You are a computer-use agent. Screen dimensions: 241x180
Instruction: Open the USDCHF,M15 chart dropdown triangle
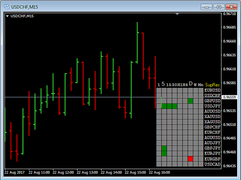(x=7, y=16)
